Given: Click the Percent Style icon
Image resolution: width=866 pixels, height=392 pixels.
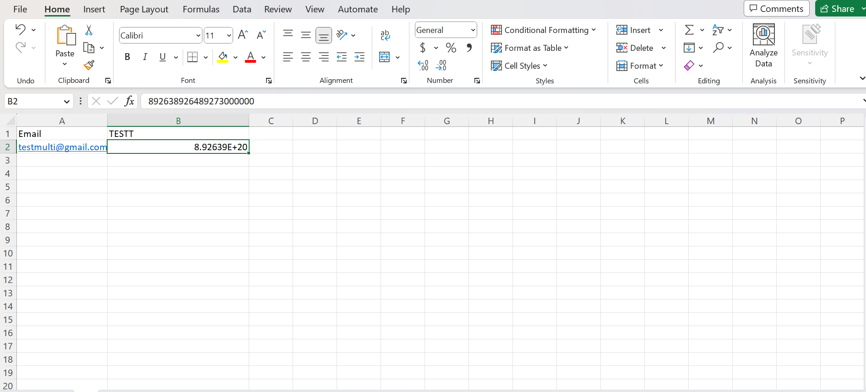Looking at the screenshot, I should 451,48.
